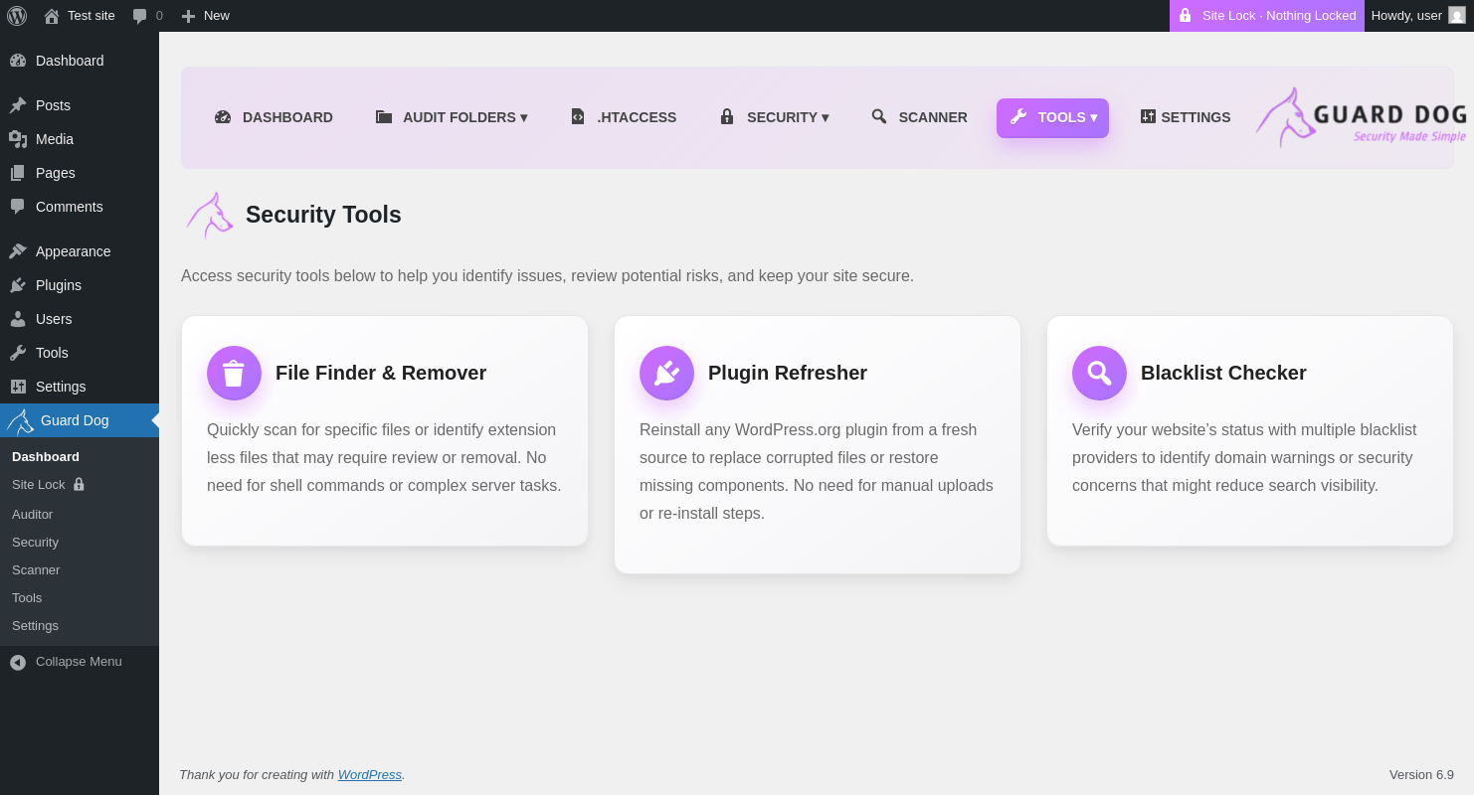Open the Howdy, user account menu
Image resolution: width=1474 pixels, height=795 pixels.
pos(1418,16)
